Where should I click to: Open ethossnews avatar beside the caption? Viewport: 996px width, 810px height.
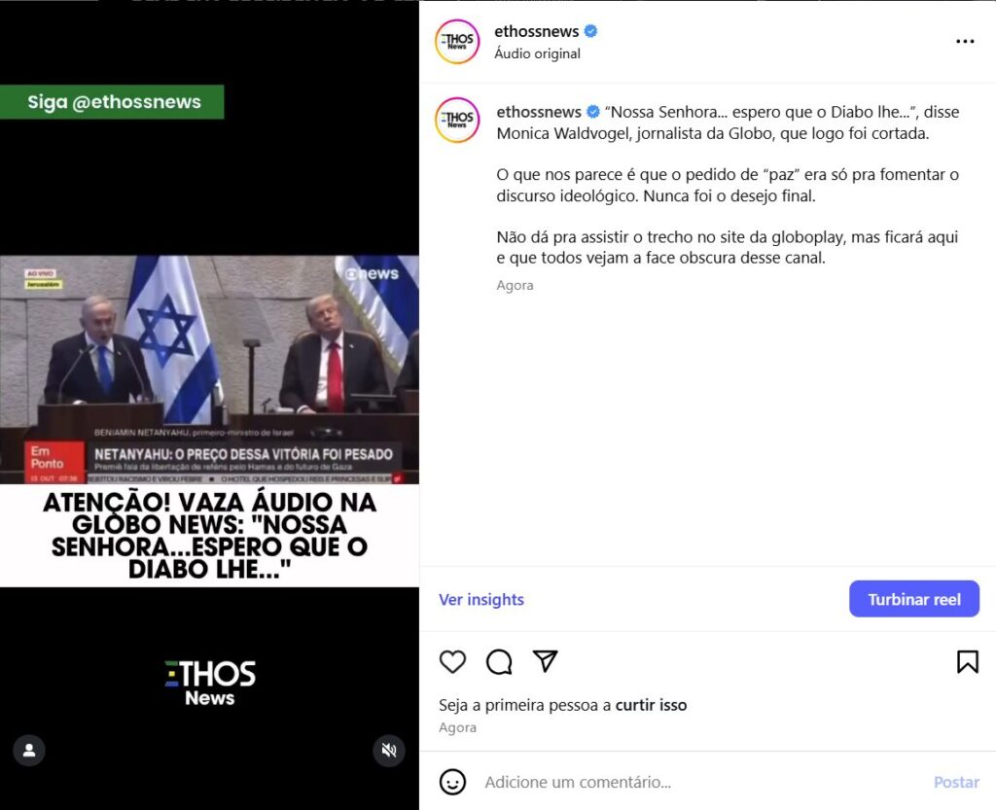pyautogui.click(x=457, y=120)
